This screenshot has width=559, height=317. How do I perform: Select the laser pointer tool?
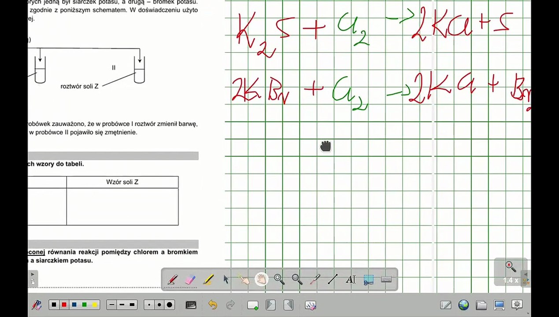pos(315,280)
